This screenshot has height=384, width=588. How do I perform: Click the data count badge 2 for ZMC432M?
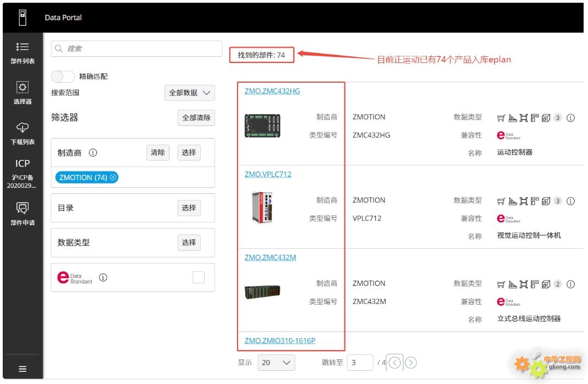click(558, 284)
